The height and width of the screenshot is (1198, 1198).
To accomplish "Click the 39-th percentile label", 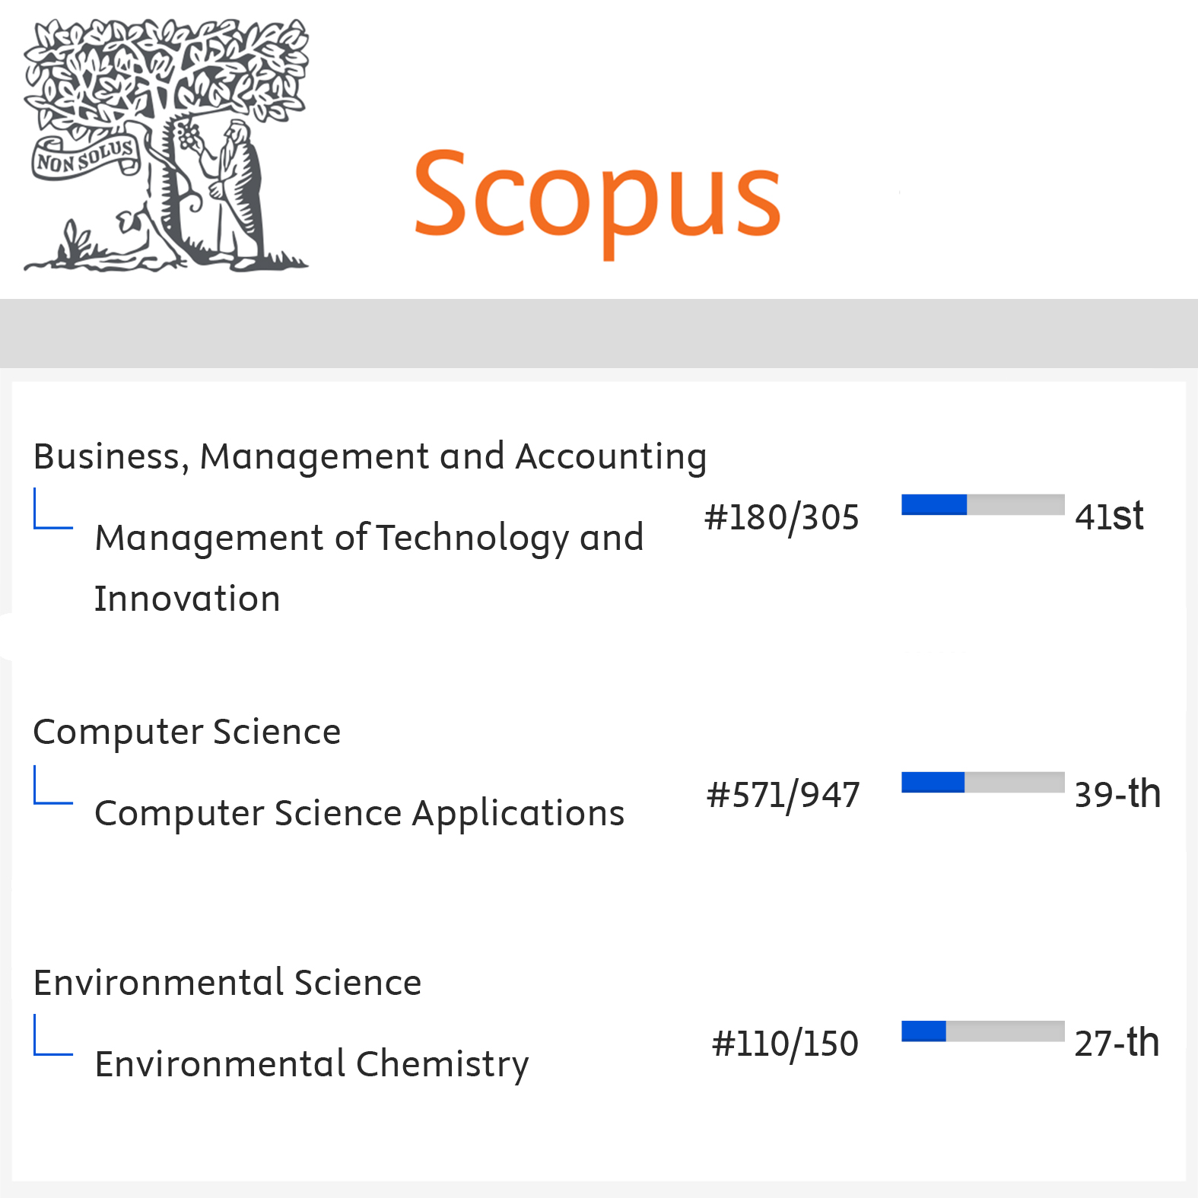I will [x=1117, y=794].
